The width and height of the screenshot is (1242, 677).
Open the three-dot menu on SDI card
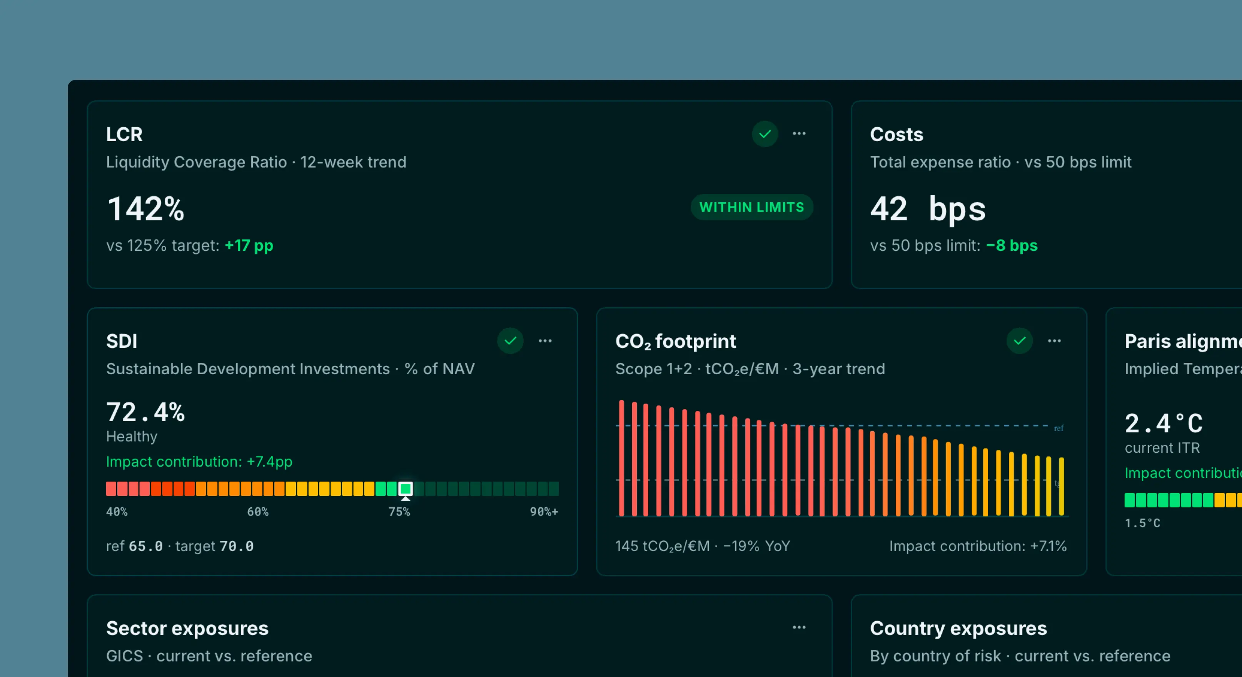point(545,341)
